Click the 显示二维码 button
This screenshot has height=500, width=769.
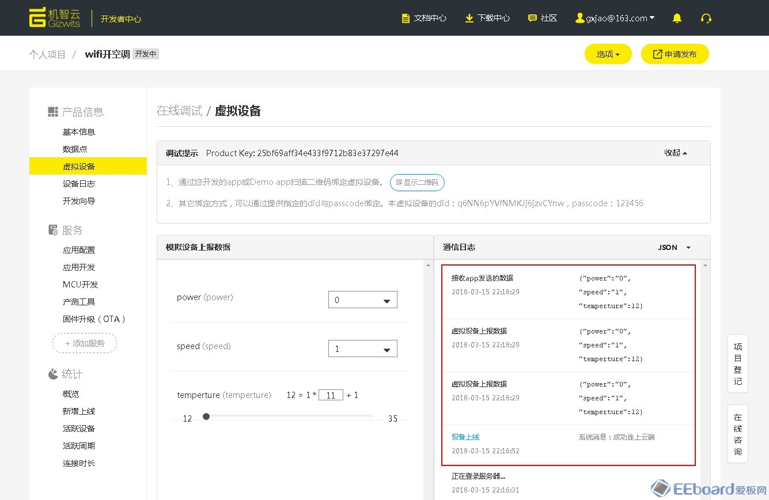point(417,183)
